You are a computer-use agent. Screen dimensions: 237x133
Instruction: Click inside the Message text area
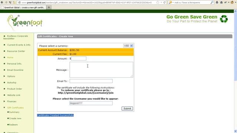pos(101,70)
